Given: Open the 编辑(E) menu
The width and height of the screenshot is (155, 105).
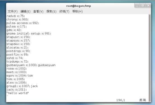Looking at the screenshot, I should coord(25,12).
